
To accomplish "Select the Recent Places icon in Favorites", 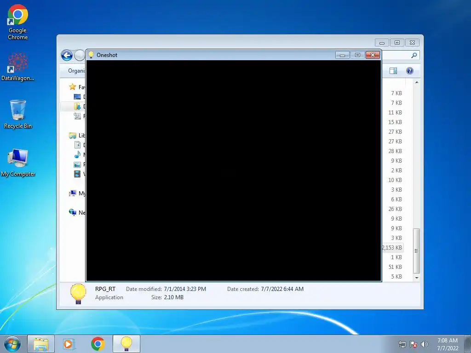I will coord(77,116).
